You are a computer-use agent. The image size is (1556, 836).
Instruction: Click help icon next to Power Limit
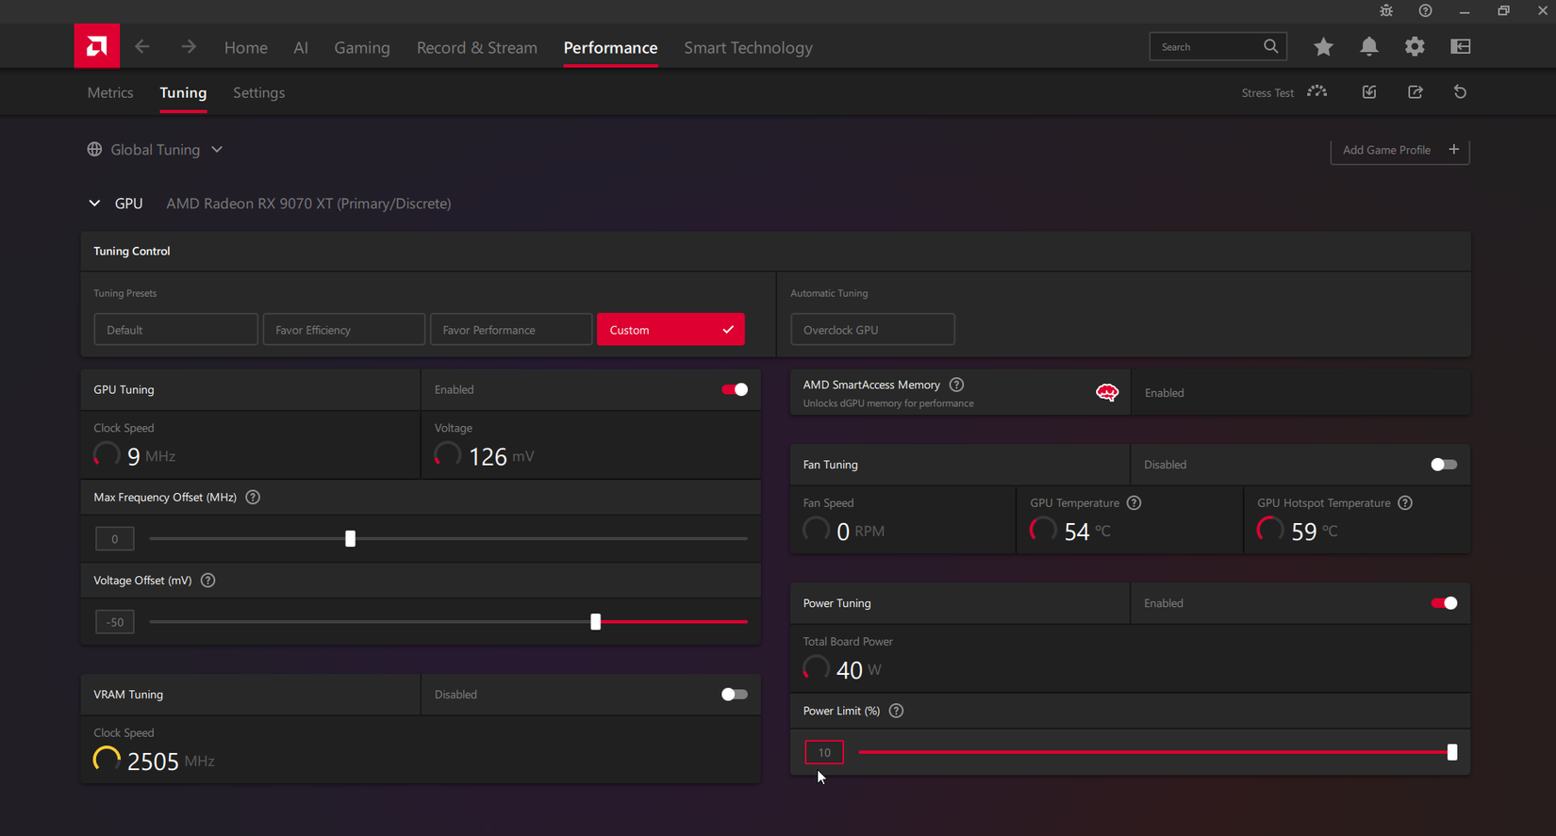pos(896,712)
